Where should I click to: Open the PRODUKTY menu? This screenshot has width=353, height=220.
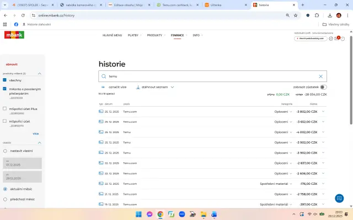click(156, 35)
